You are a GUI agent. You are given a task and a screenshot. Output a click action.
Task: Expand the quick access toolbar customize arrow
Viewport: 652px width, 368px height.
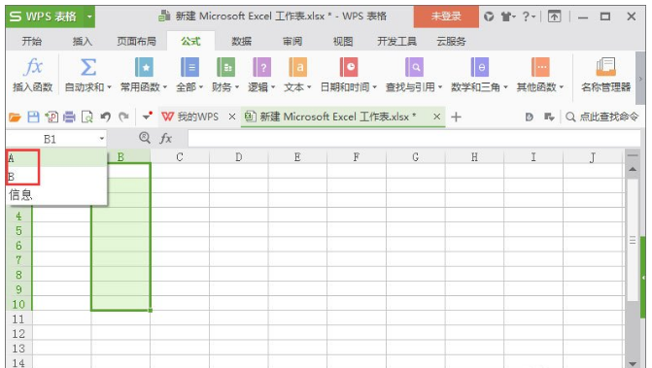[147, 117]
